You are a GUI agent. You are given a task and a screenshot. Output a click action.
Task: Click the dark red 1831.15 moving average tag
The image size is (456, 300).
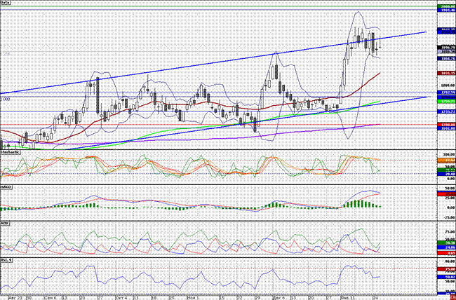coord(446,74)
